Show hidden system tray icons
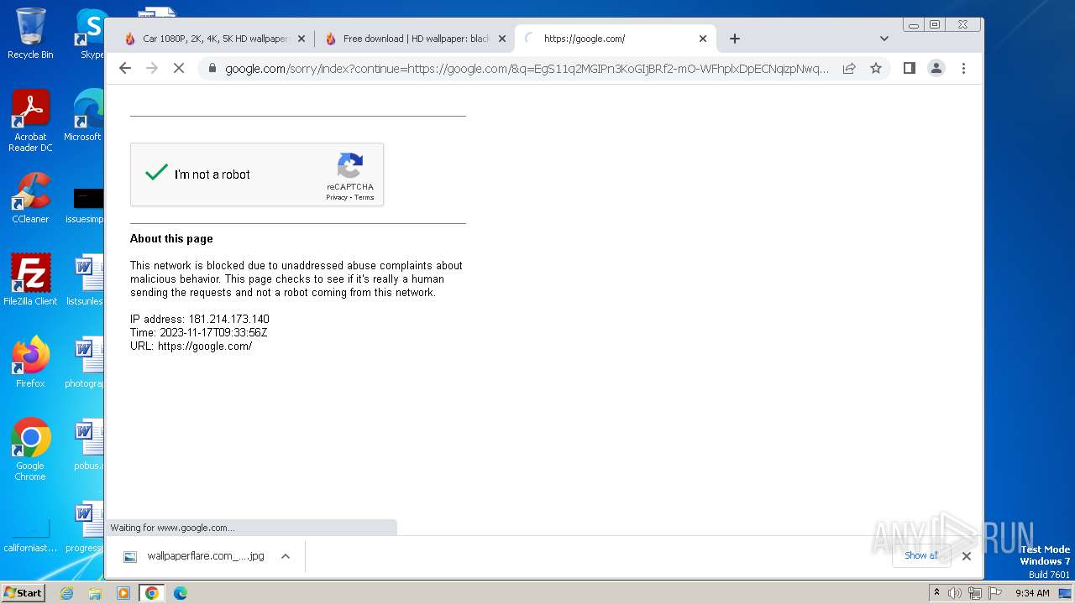The height and width of the screenshot is (604, 1075). [937, 593]
